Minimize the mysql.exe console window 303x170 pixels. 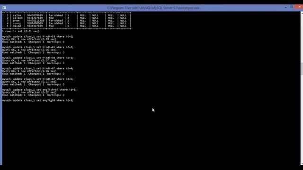pos(285,7)
